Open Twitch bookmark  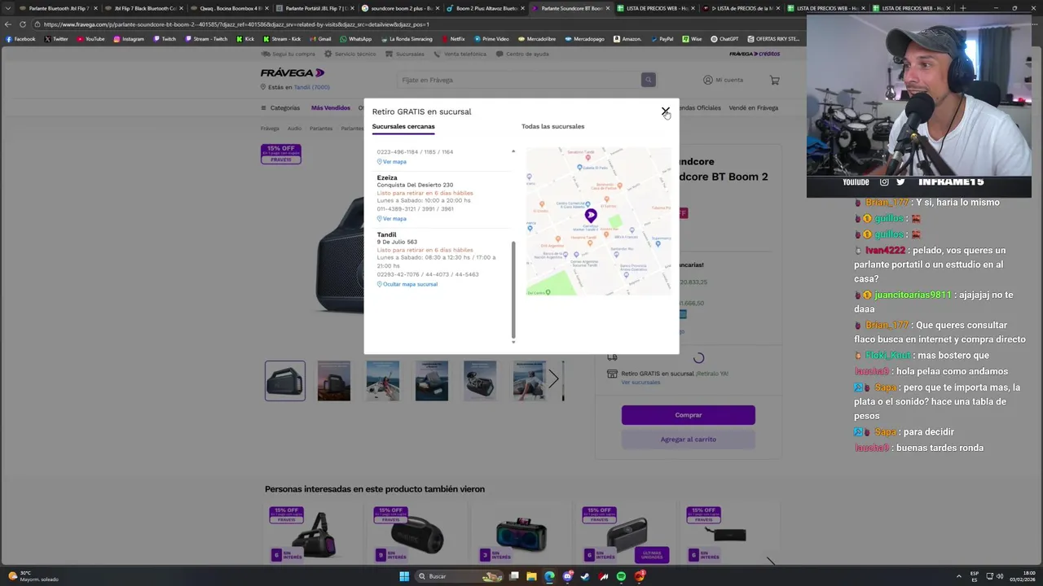coord(165,38)
